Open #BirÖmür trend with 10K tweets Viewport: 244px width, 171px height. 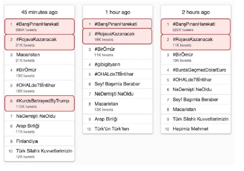pos(196,57)
